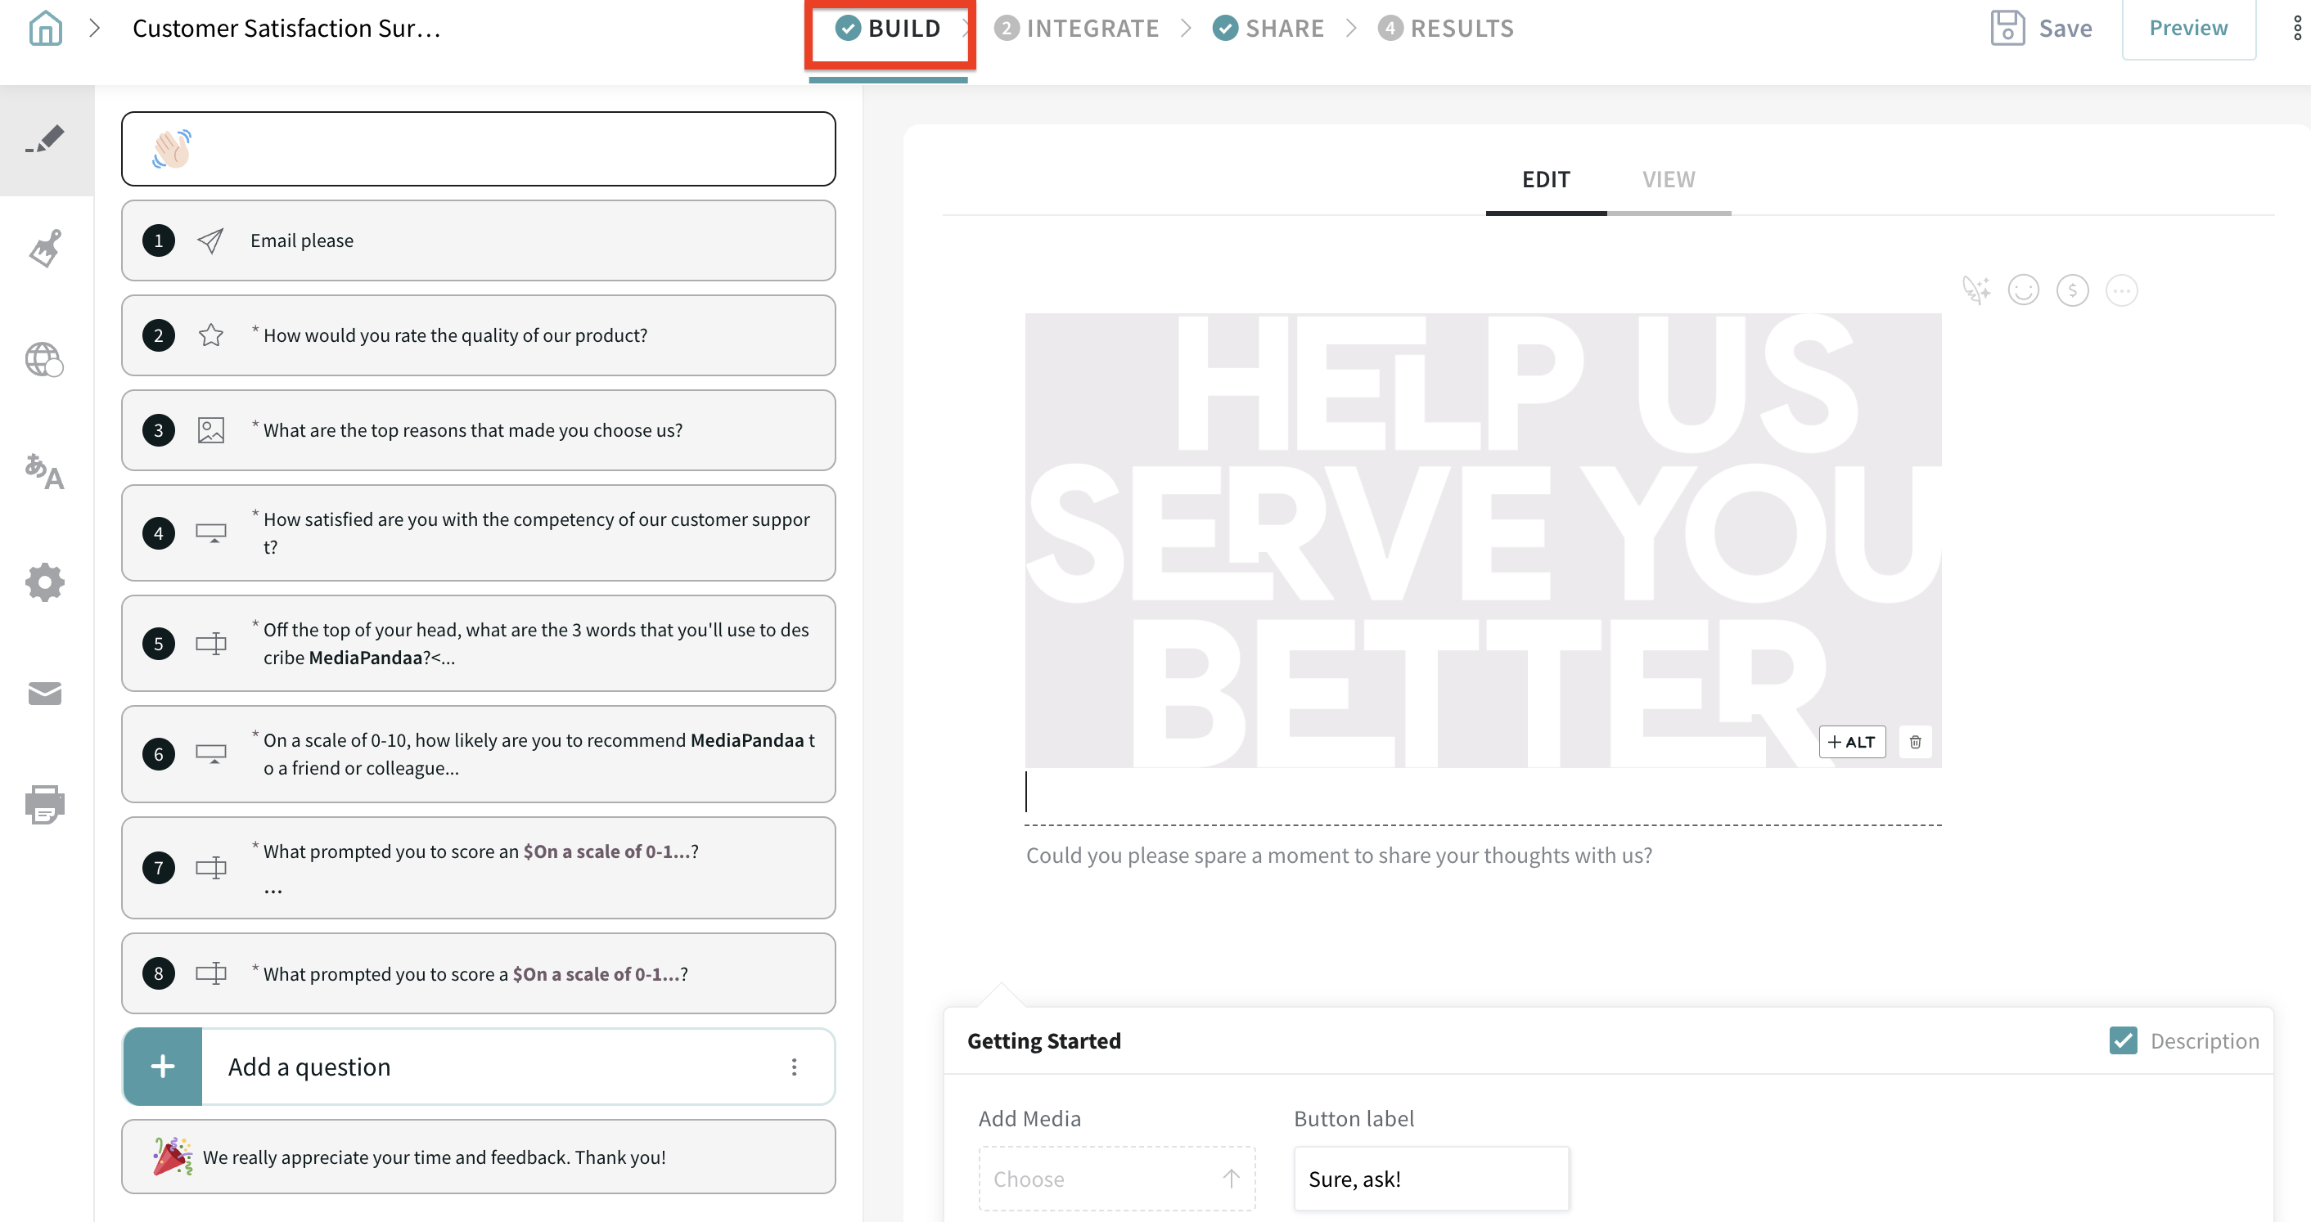This screenshot has height=1222, width=2311.
Task: Uncheck the Description checkbox
Action: 2123,1041
